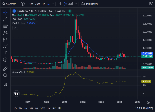Click the add symbol plus icon

point(23,4)
